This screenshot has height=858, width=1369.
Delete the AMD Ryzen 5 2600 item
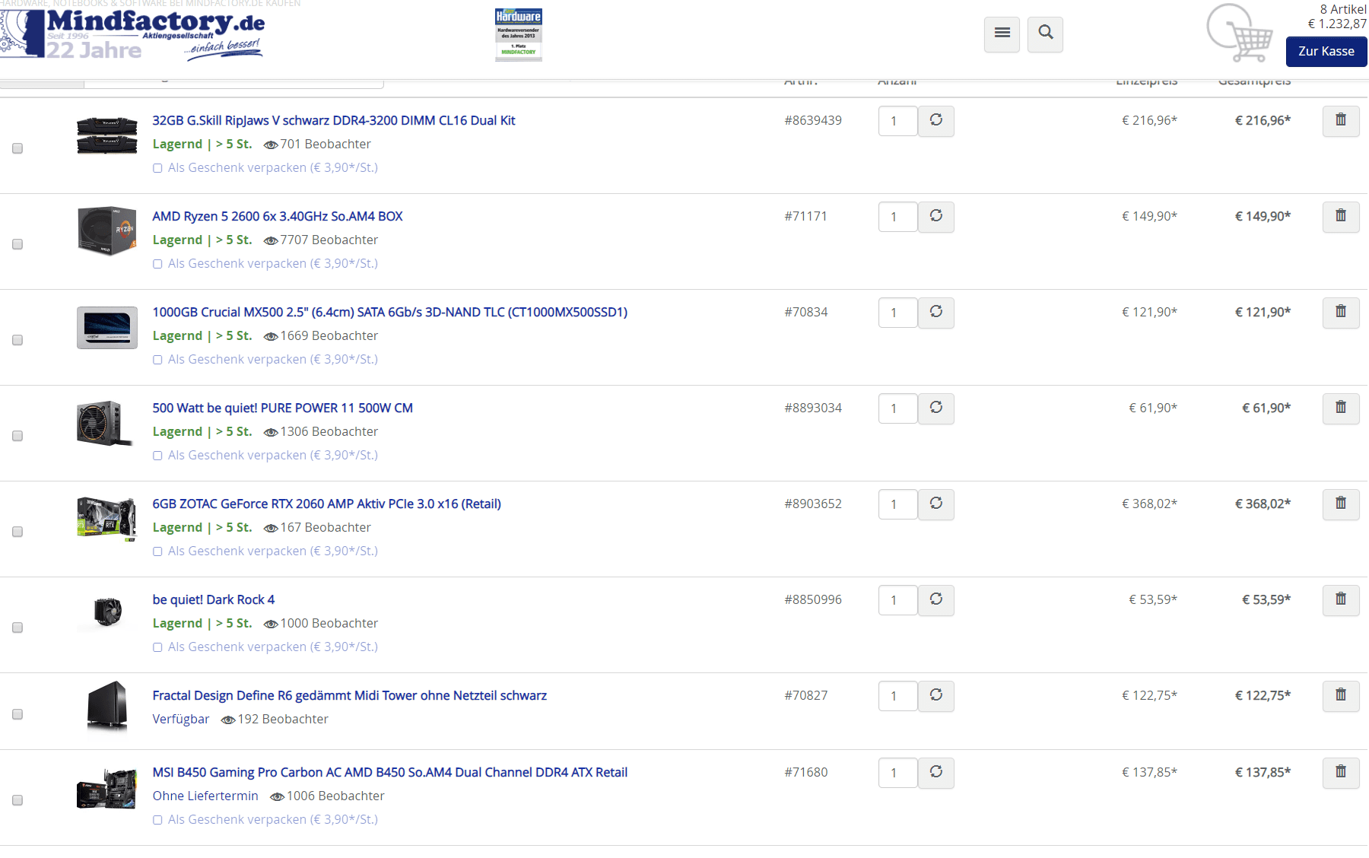click(x=1341, y=217)
